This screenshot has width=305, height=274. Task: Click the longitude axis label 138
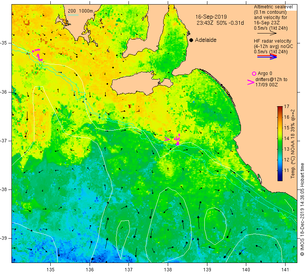tap(168, 270)
